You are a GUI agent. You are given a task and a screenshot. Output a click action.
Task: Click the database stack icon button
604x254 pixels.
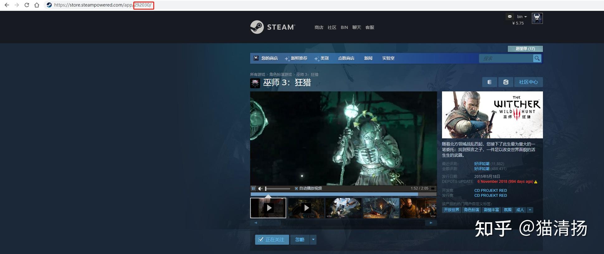coord(506,82)
